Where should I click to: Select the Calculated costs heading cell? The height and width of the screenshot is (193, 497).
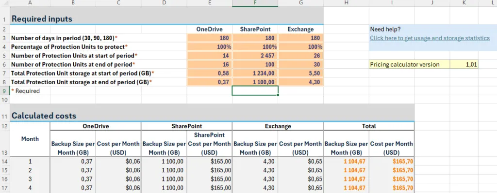(213, 116)
